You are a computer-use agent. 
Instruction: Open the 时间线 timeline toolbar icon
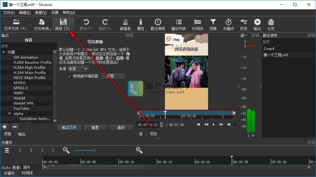coord(197,25)
